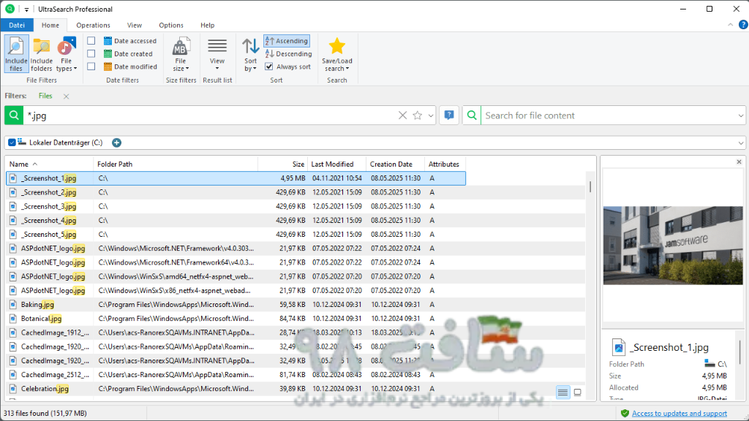Click the file content search magnifier
Image resolution: width=749 pixels, height=421 pixels.
472,115
